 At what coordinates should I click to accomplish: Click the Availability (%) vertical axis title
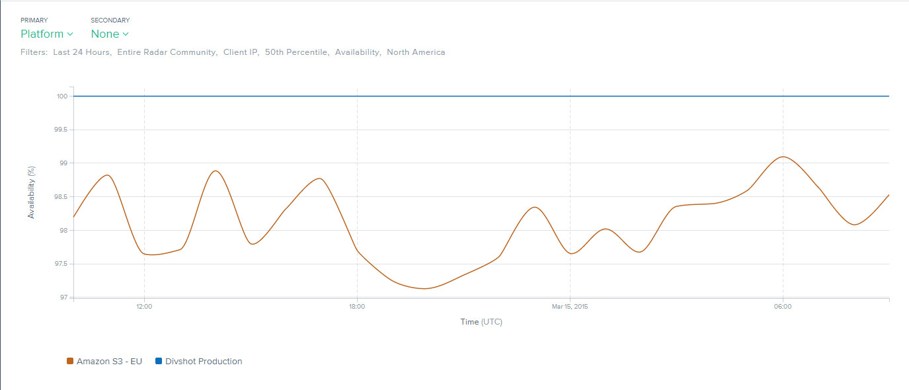pyautogui.click(x=31, y=192)
